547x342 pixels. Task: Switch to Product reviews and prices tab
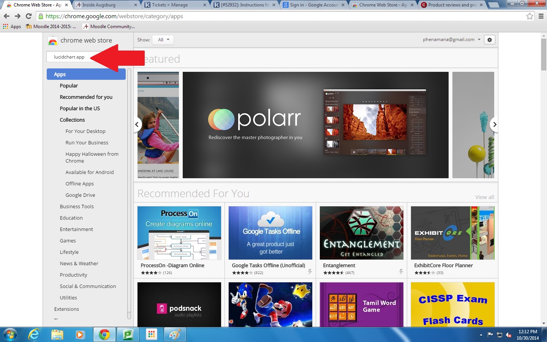(451, 5)
